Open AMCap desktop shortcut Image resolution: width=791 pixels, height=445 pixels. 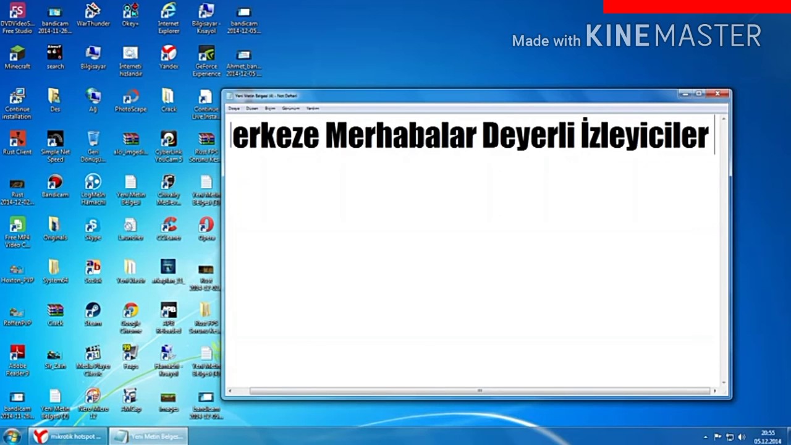click(130, 399)
